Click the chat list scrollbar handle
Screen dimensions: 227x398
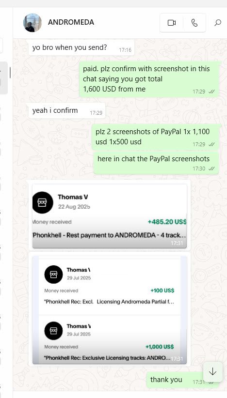(x=10, y=73)
